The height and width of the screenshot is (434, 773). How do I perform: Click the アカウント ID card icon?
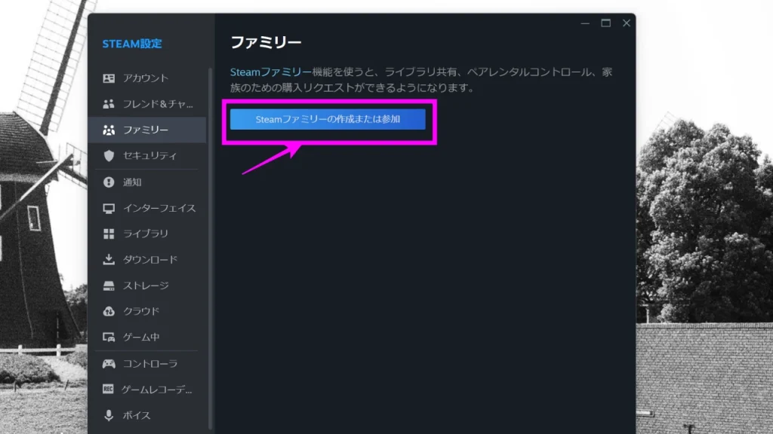tap(109, 78)
